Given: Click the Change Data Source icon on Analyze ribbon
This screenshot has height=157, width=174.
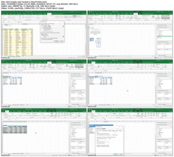Looking at the screenshot, I should click(x=132, y=17).
